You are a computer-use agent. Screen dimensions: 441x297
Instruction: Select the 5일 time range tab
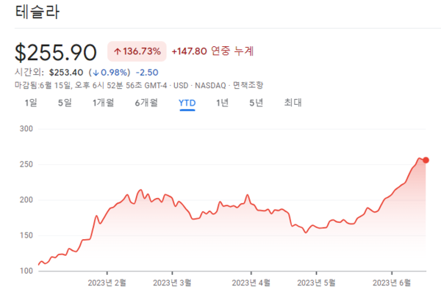tap(65, 103)
